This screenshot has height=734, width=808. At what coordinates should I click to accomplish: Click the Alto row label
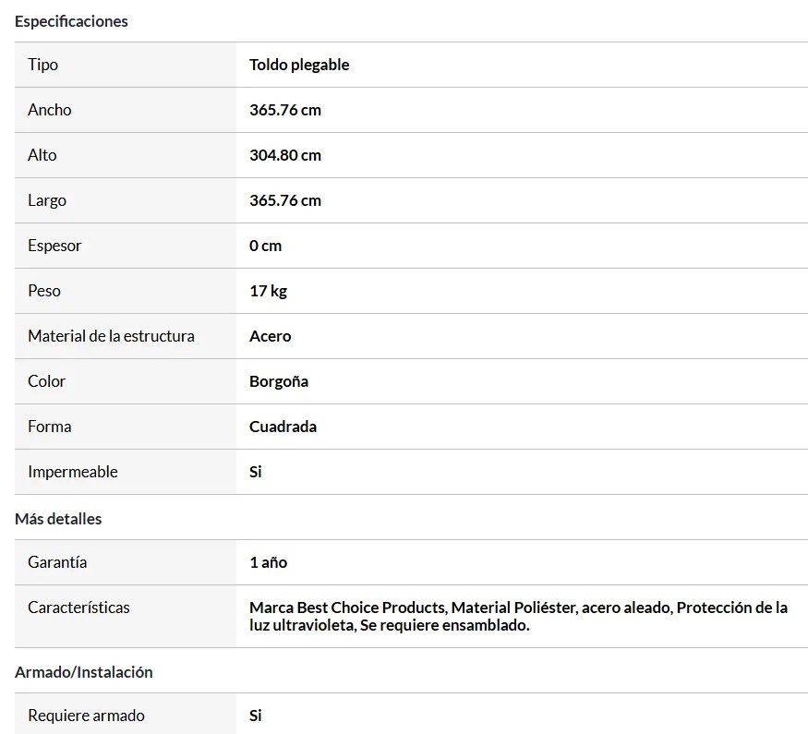tap(42, 155)
